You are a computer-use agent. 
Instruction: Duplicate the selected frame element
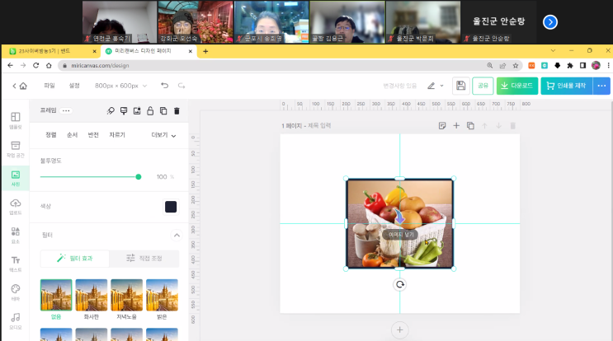click(163, 110)
